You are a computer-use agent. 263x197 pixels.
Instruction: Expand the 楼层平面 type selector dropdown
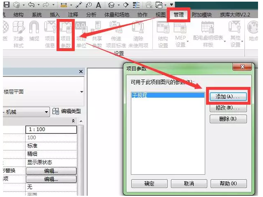(81, 92)
